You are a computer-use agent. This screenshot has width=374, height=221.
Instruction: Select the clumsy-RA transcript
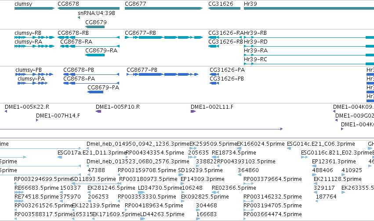tap(34, 46)
